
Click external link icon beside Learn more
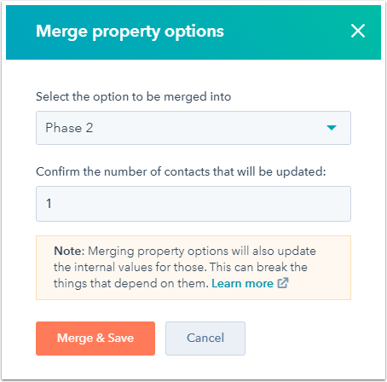(283, 283)
